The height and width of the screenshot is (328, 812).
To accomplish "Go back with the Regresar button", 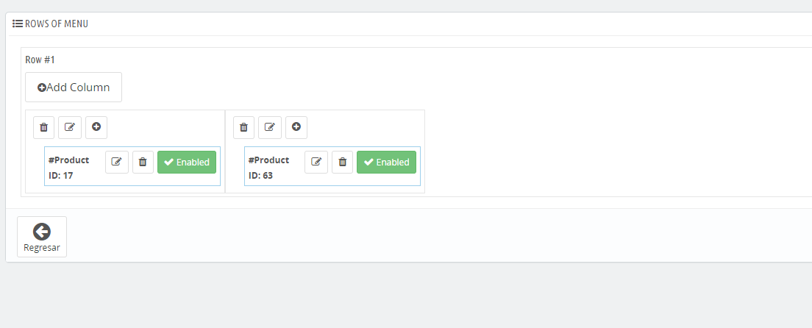I will tap(42, 237).
